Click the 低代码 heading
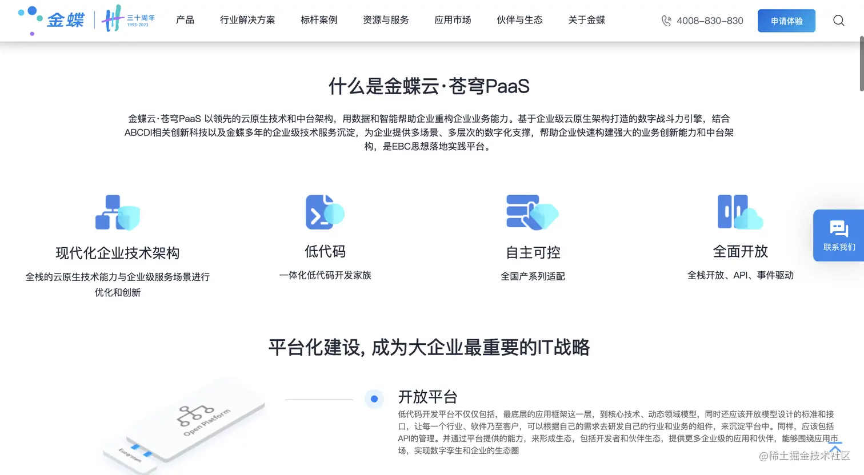 click(x=325, y=251)
